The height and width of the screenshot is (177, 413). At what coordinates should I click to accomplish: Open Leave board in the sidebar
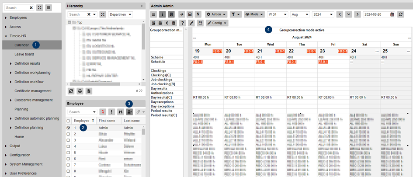24,54
